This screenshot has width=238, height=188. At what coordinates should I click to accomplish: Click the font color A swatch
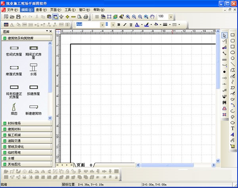coord(137,25)
